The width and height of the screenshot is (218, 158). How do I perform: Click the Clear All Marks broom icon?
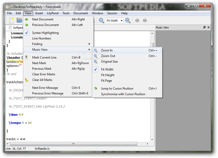click(27, 80)
